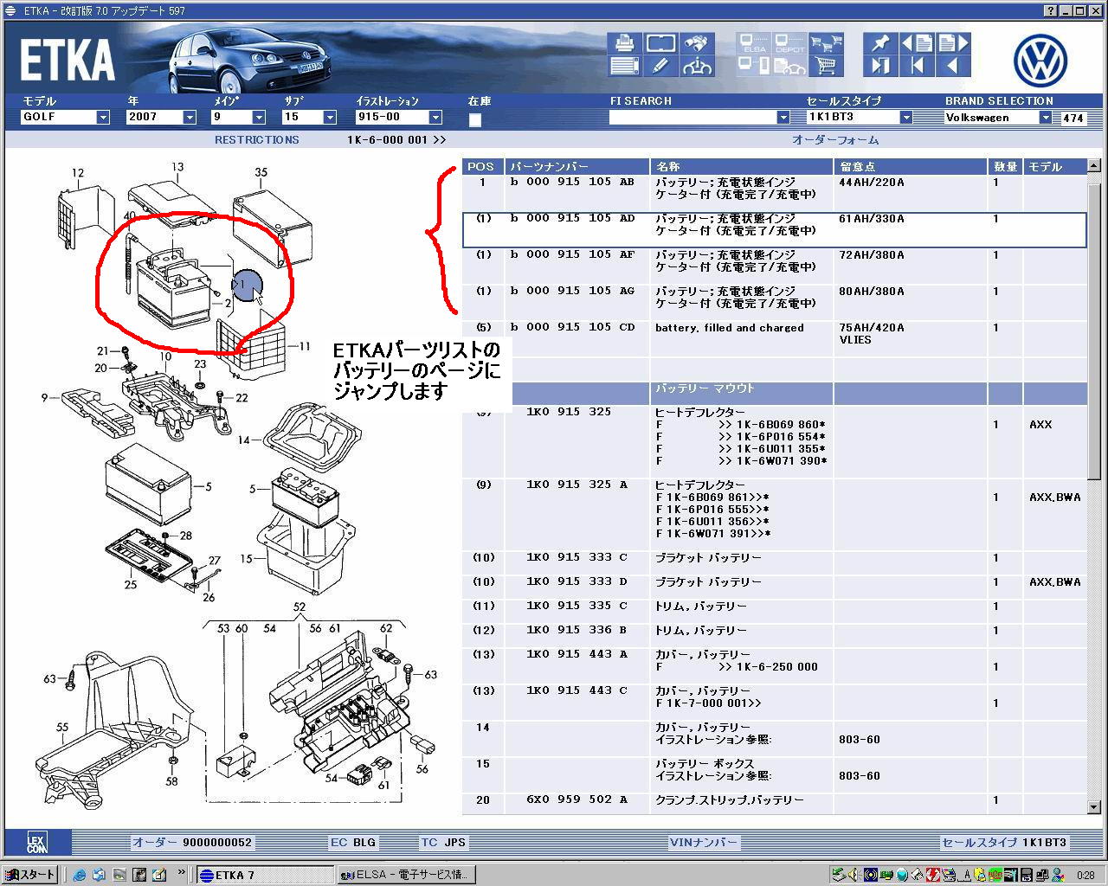Select part row 000 915 105 AF
Viewport: 1108px width, 886px height.
tap(774, 266)
